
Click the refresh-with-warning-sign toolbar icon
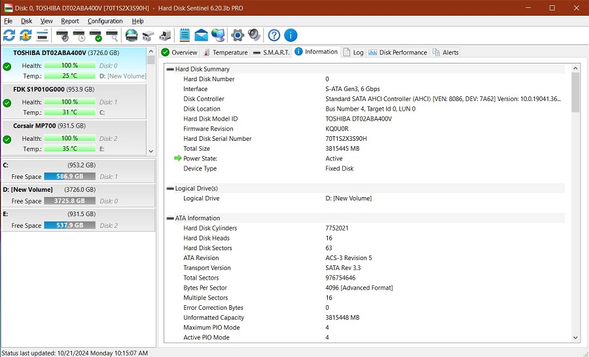pos(26,35)
